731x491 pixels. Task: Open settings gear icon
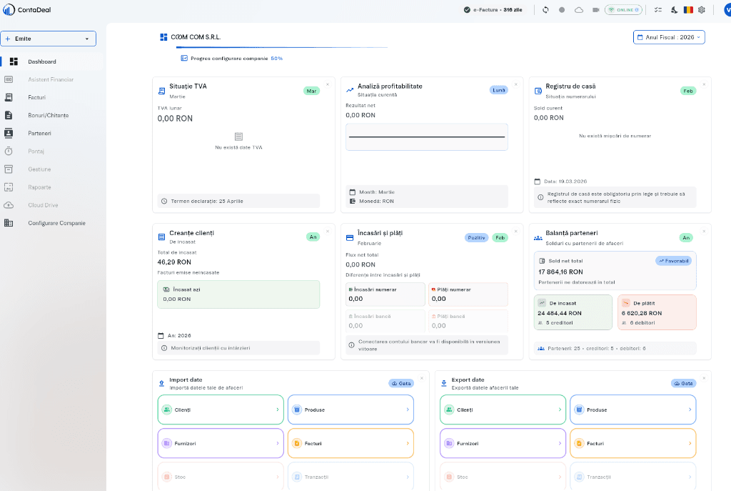pos(702,10)
